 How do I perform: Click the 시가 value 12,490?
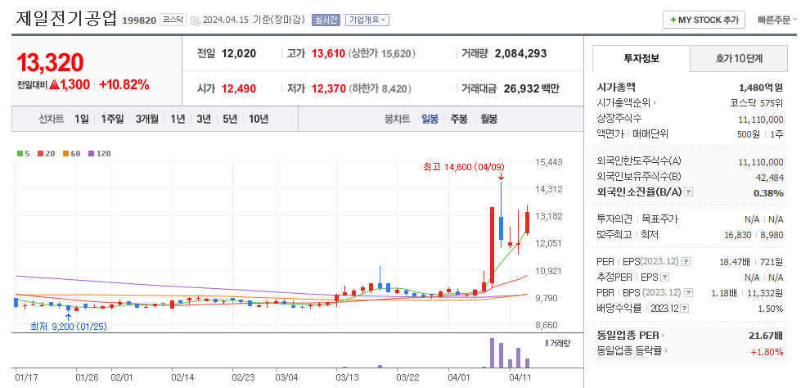click(x=239, y=88)
